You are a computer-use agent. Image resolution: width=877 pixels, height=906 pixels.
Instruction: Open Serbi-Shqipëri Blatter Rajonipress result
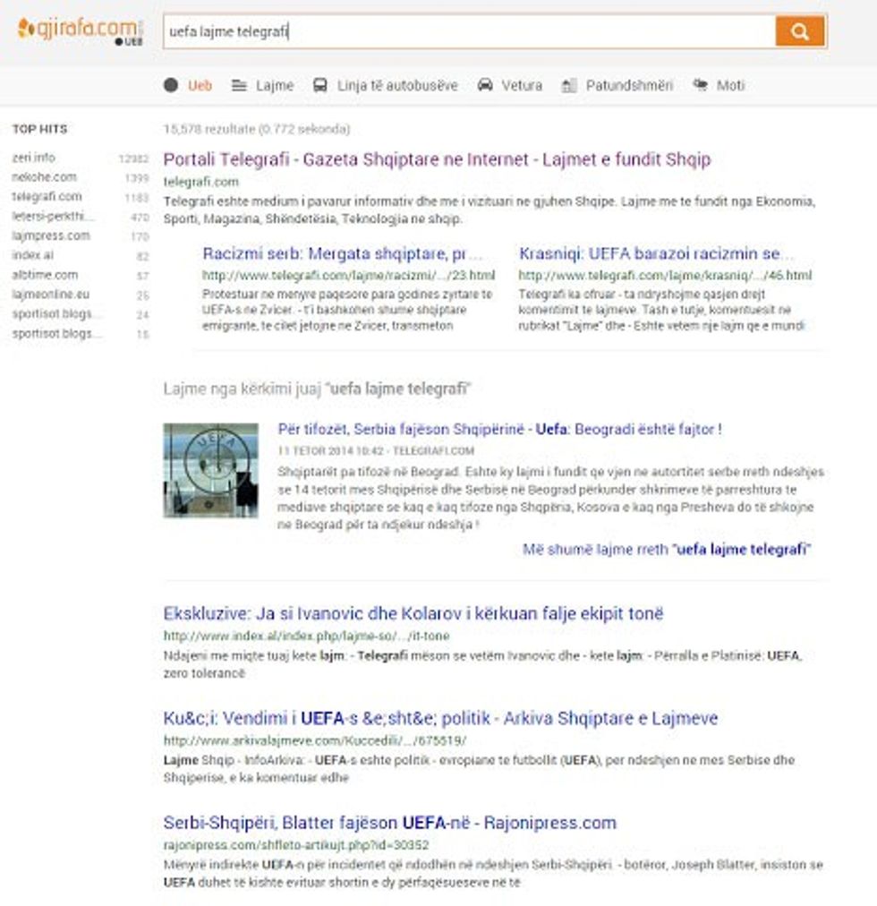[389, 823]
